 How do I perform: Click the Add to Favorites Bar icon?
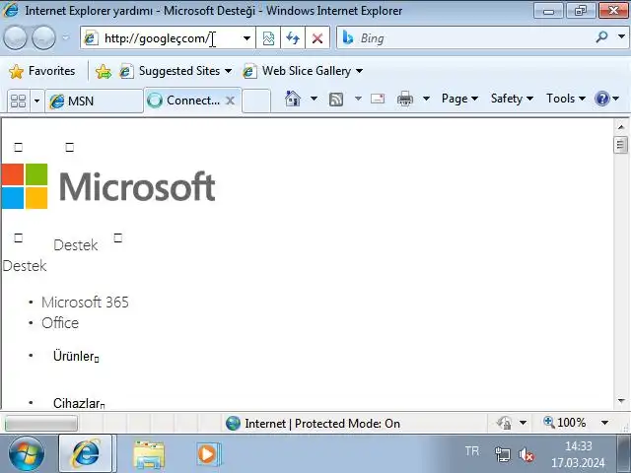[104, 71]
